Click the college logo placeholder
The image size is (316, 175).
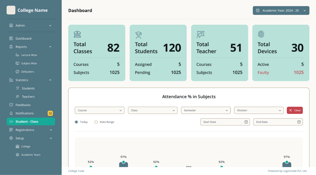[11, 10]
